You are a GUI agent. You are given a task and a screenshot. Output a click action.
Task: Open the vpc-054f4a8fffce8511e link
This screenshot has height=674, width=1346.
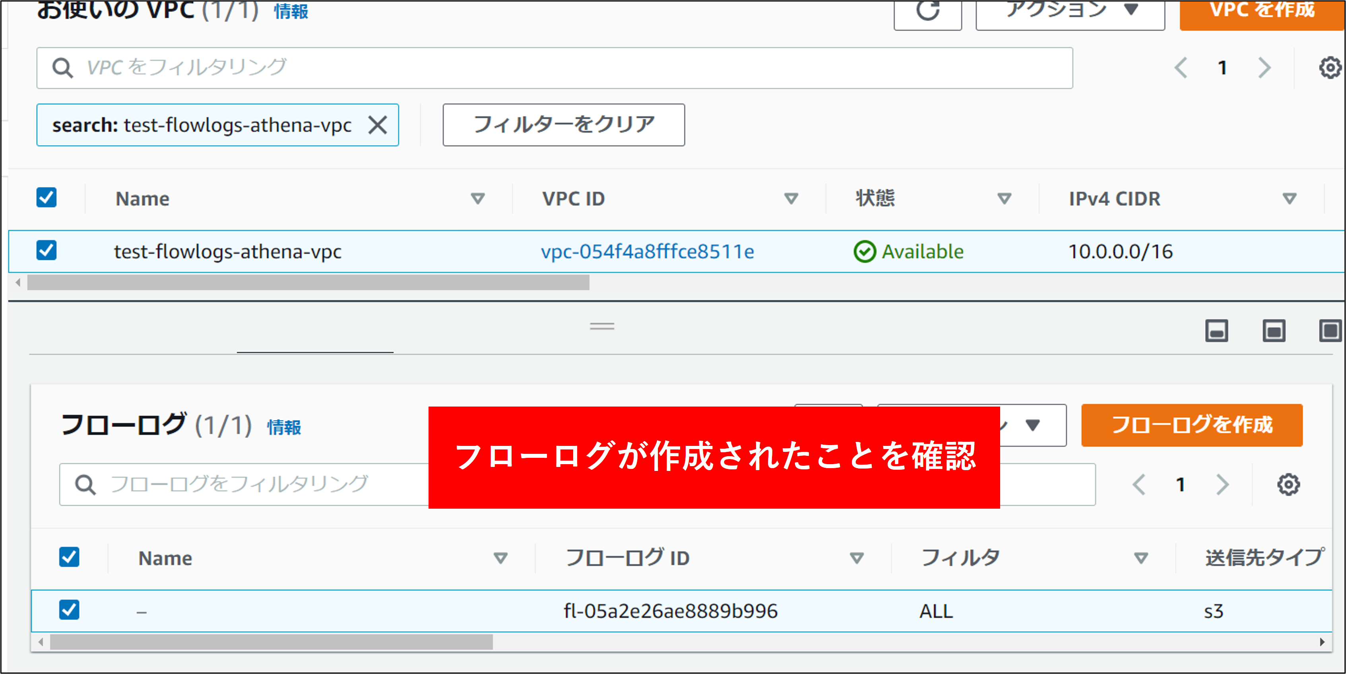647,252
